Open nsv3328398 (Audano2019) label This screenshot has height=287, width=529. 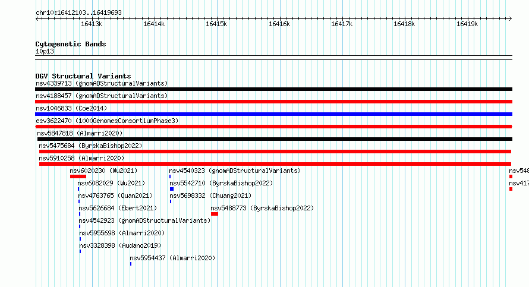120,245
